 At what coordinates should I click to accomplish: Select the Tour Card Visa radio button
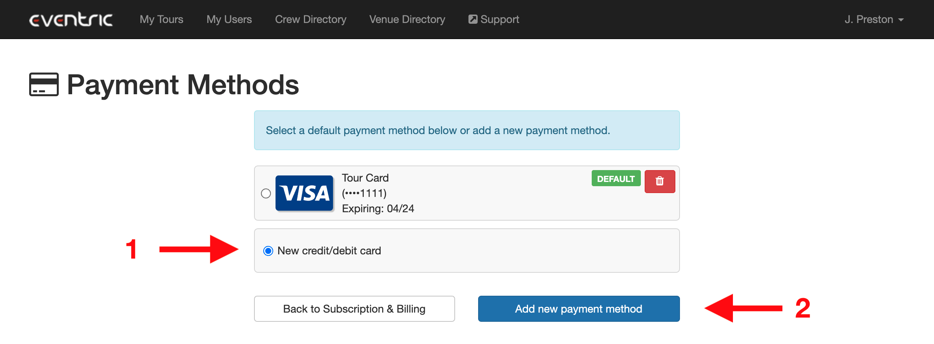point(266,193)
